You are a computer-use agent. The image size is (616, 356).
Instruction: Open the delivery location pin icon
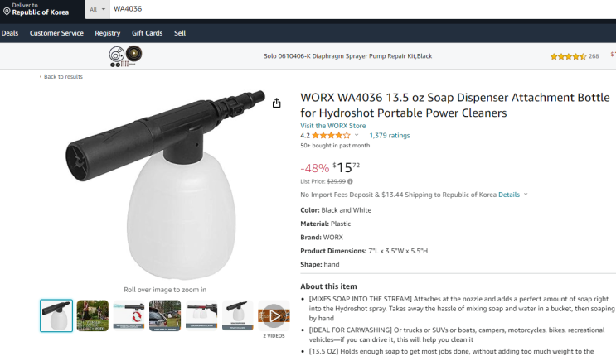[7, 12]
